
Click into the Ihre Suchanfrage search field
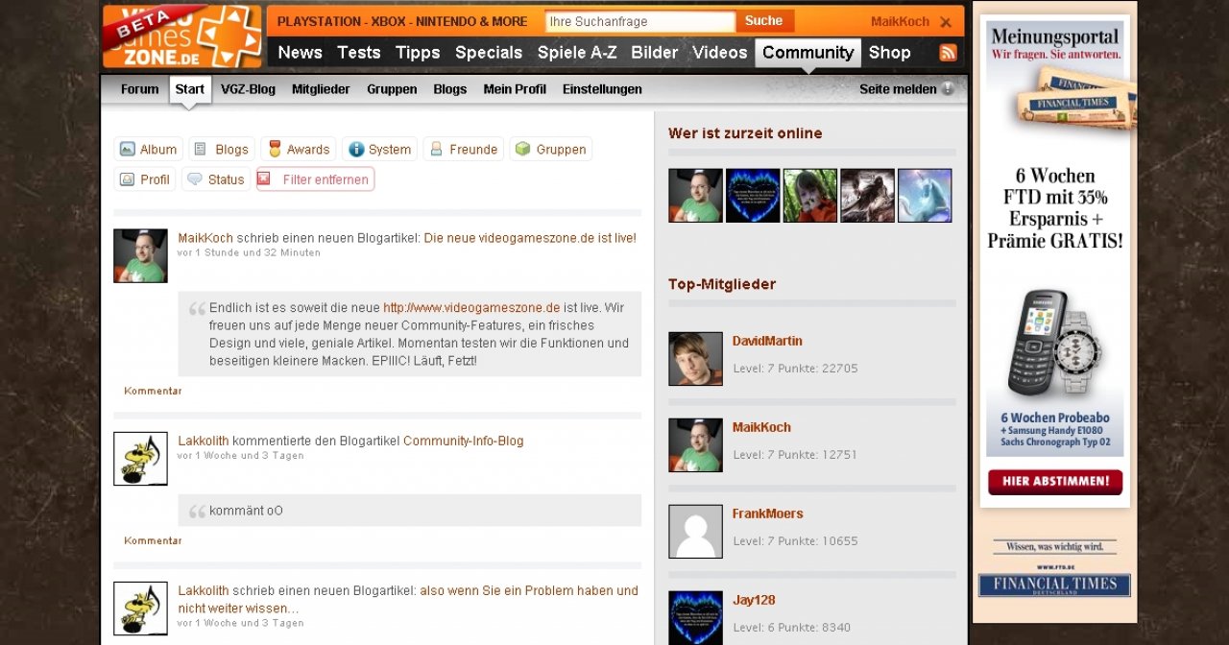tap(639, 21)
